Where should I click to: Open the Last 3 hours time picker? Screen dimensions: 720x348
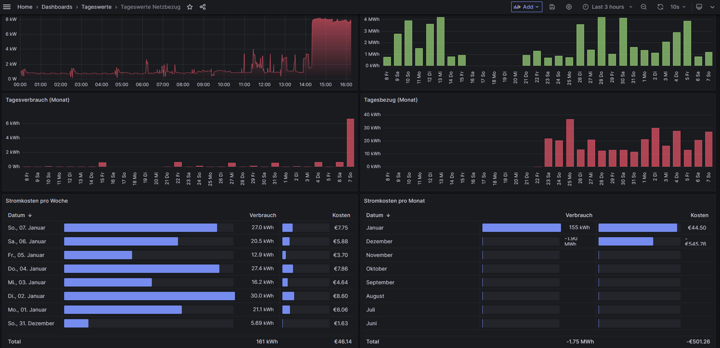608,7
